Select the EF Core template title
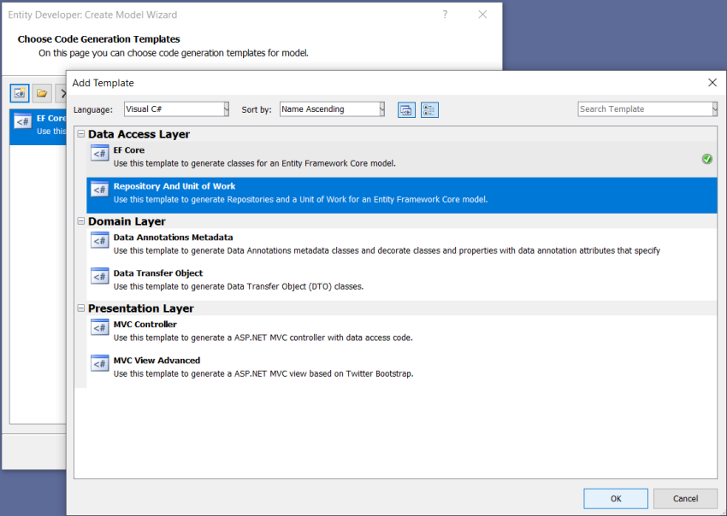Image resolution: width=727 pixels, height=516 pixels. [129, 150]
